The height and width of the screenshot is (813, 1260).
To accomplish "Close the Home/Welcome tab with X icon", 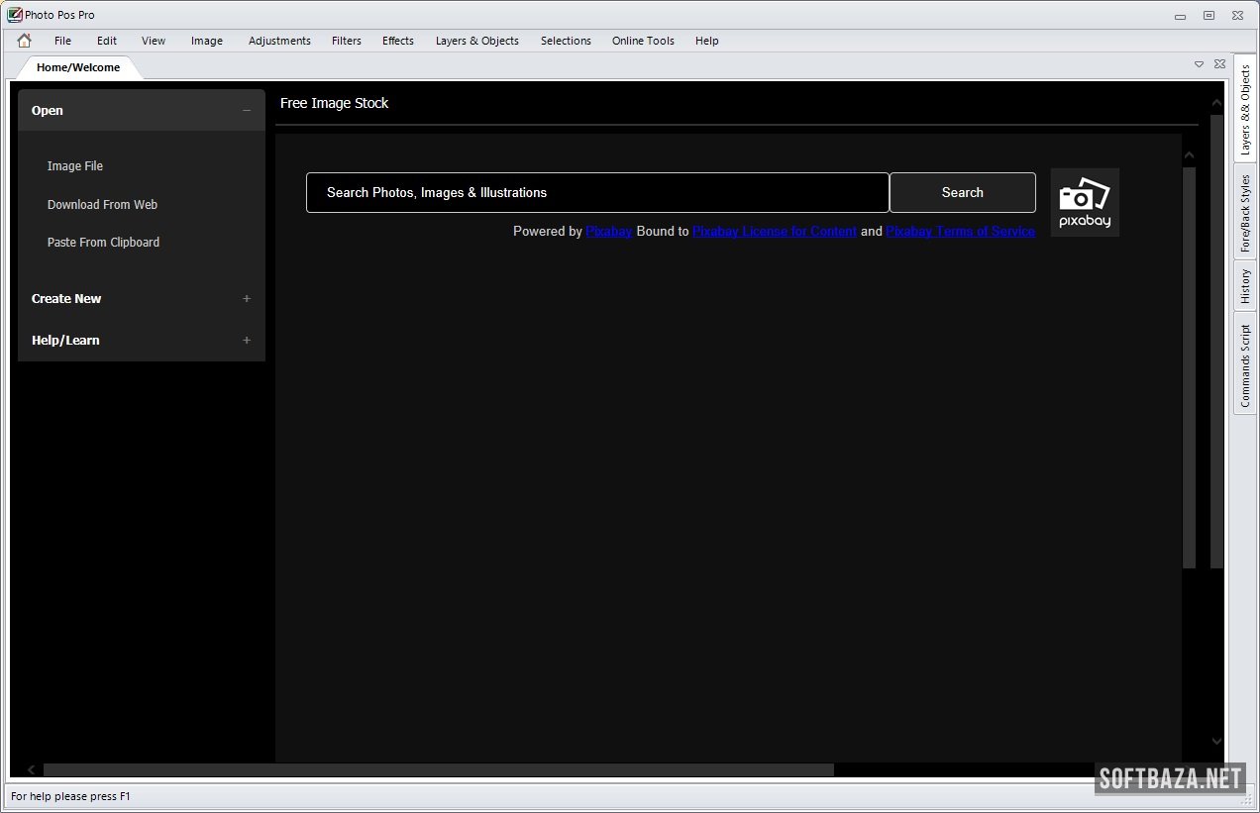I will [x=1219, y=64].
